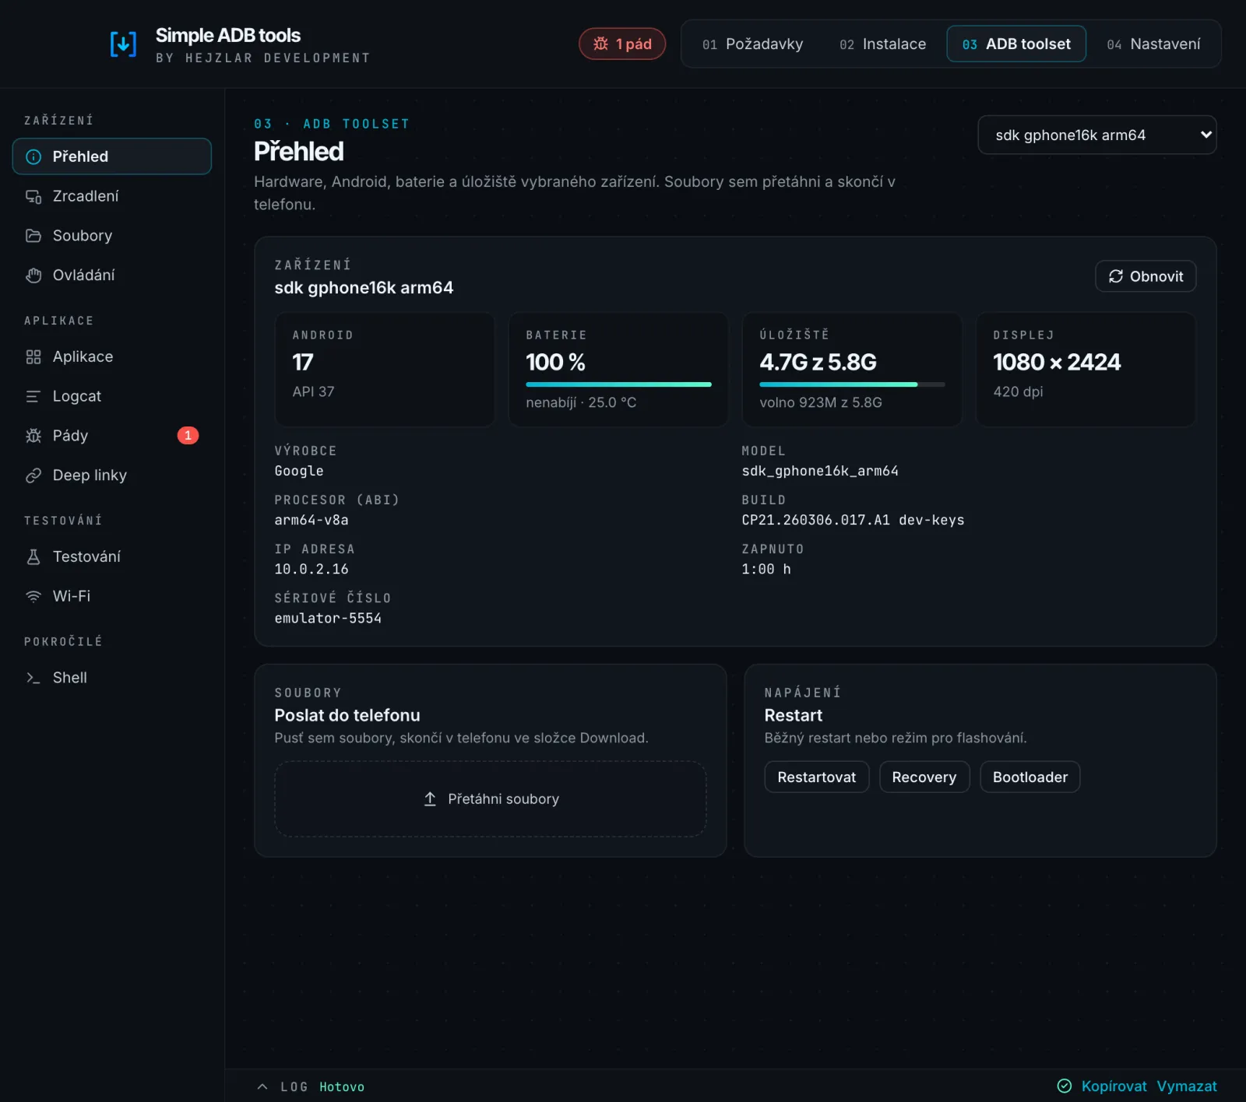
Task: Click the Aplikace grid icon
Action: (x=33, y=357)
